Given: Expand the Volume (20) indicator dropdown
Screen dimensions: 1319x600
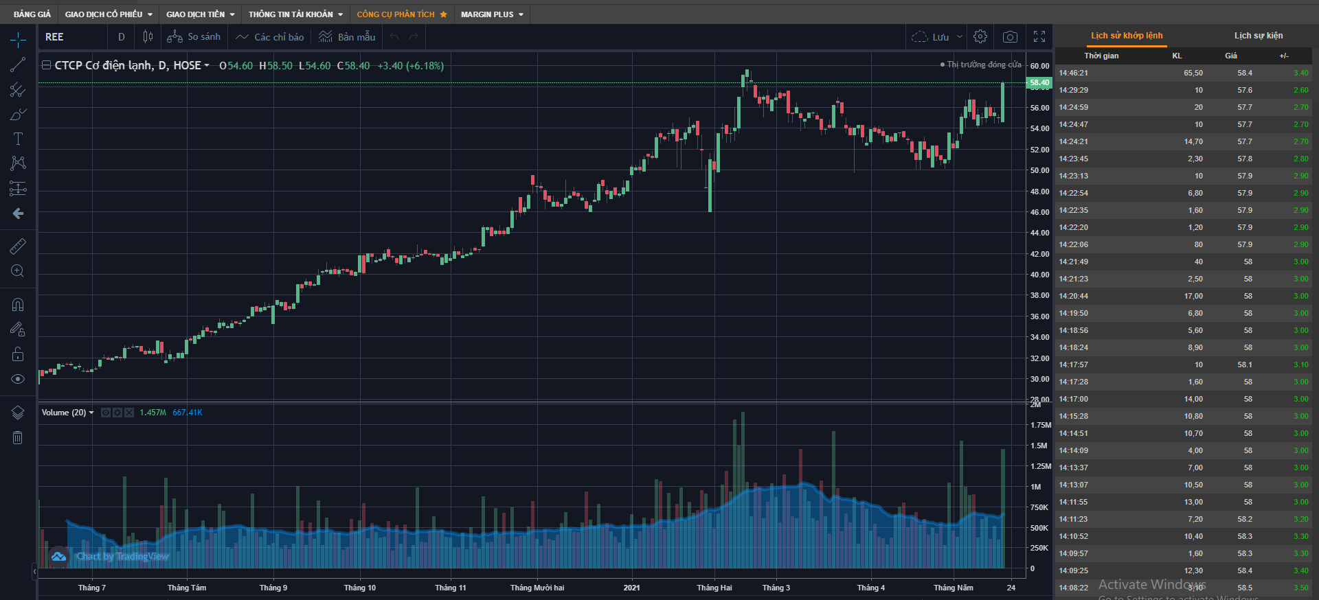Looking at the screenshot, I should [x=91, y=413].
